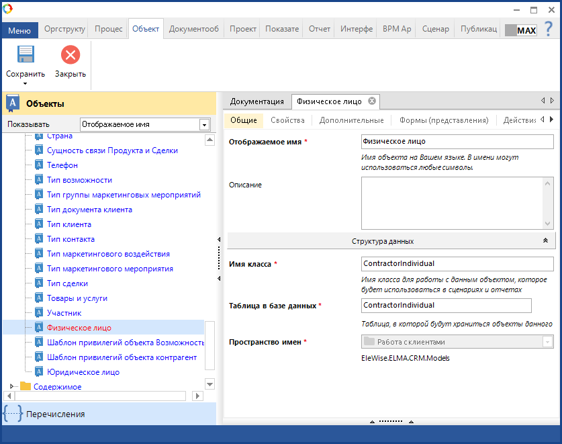This screenshot has width=562, height=444.
Task: Click the icon beside Телефон object
Action: coord(39,165)
